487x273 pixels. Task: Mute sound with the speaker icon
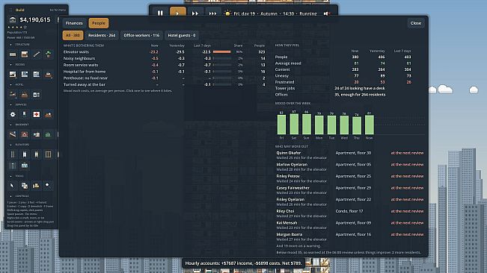point(326,13)
